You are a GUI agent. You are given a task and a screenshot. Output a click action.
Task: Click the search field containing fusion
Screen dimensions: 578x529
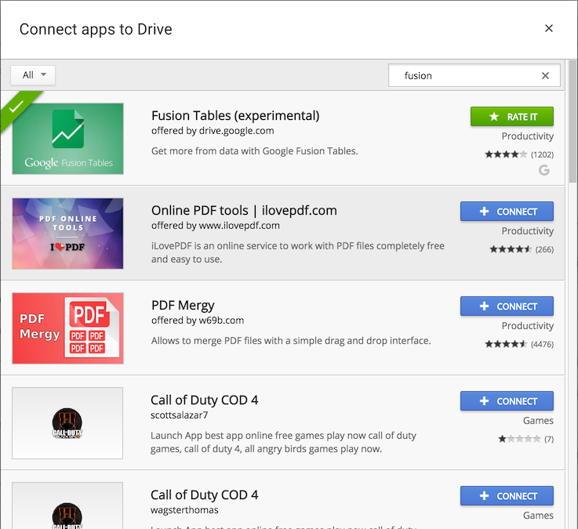[x=467, y=76]
